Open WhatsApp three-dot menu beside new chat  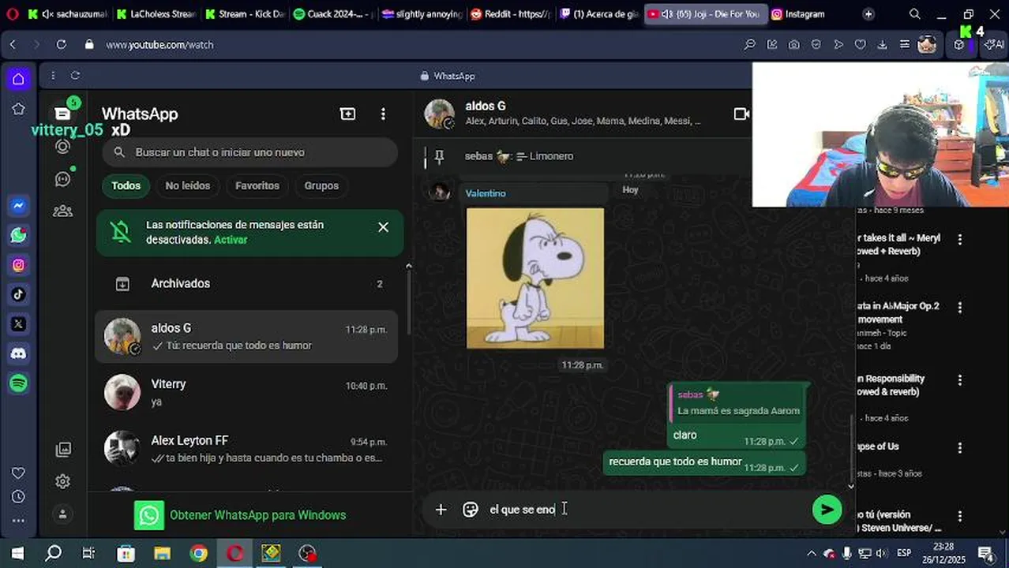383,114
